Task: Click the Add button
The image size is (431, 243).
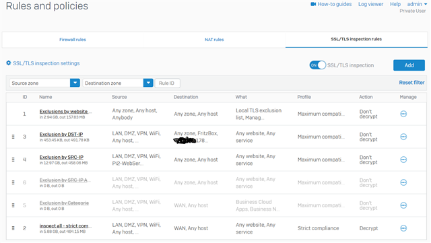Action: [x=409, y=65]
